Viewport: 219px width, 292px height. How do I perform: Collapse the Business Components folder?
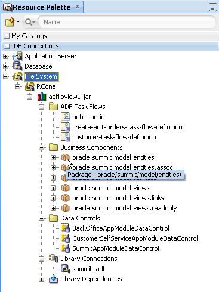[x=42, y=147]
